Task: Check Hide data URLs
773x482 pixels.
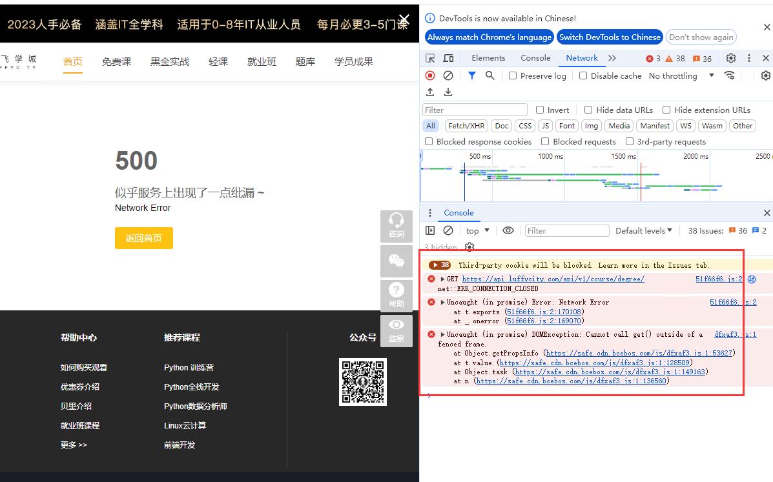Action: click(x=588, y=110)
